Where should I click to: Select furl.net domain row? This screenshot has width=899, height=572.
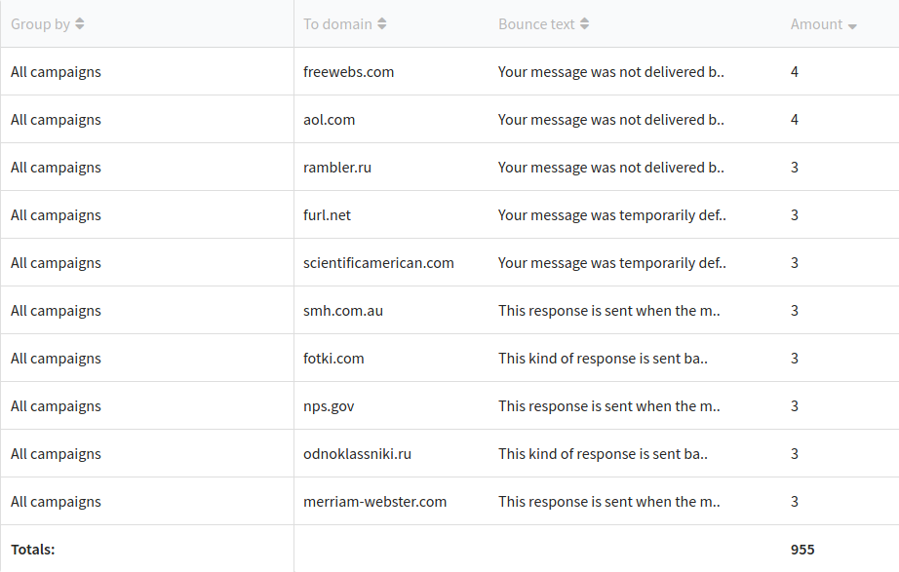(327, 215)
